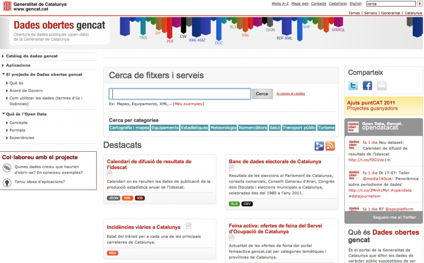Open Webs A-Z link
The height and width of the screenshot is (263, 424).
[280, 3]
